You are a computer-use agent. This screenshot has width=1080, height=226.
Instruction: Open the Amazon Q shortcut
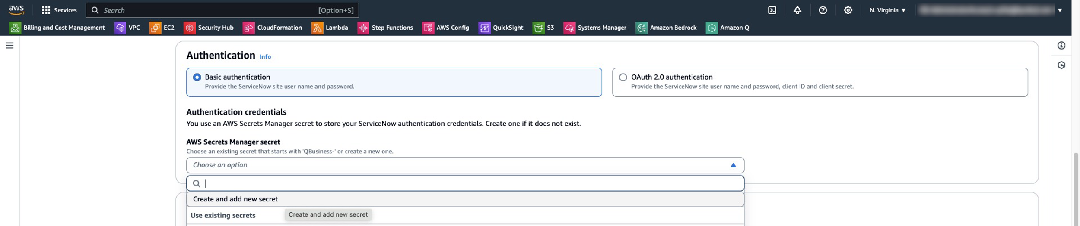click(x=728, y=28)
